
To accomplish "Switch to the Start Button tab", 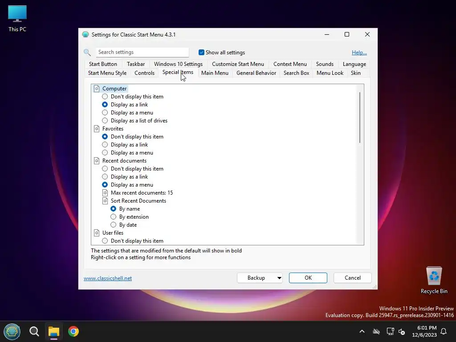I will [103, 64].
